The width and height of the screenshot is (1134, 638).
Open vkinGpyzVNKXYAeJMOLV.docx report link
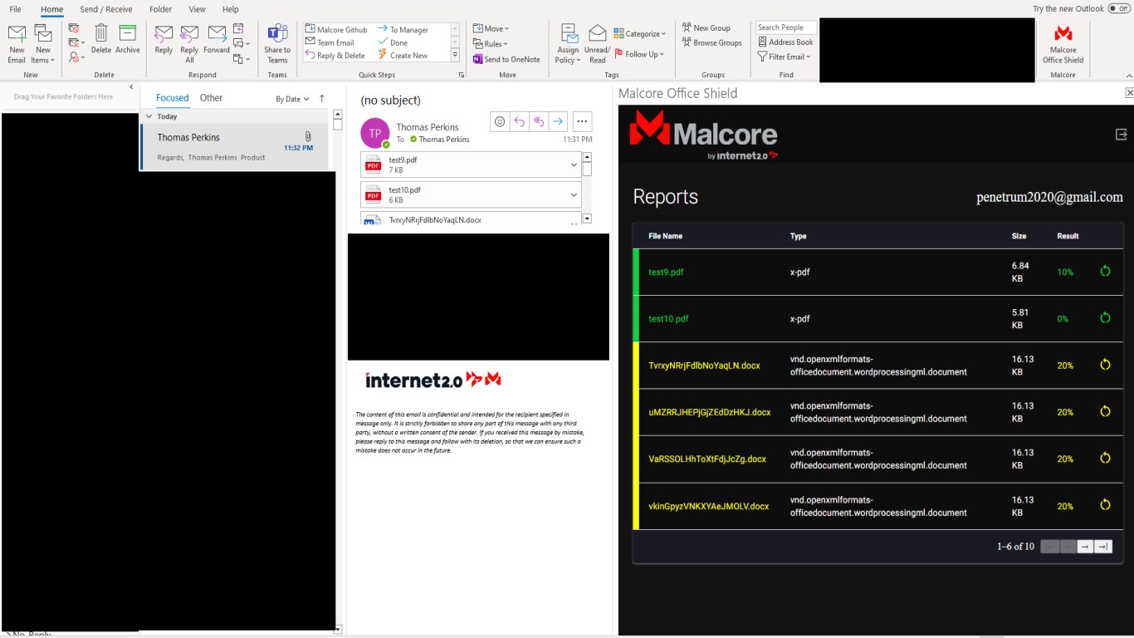pos(708,506)
